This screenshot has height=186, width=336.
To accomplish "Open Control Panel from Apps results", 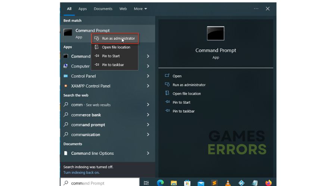I will point(108,76).
